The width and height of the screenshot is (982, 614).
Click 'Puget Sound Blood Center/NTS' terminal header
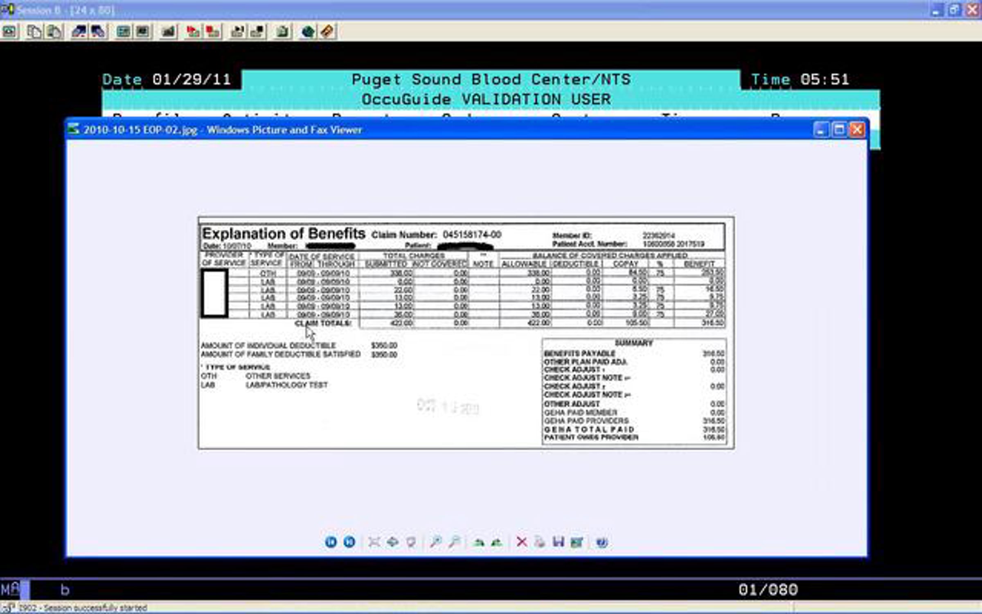pos(491,79)
